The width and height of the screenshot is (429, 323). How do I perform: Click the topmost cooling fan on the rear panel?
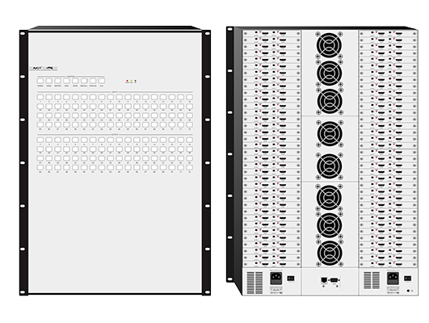point(329,45)
